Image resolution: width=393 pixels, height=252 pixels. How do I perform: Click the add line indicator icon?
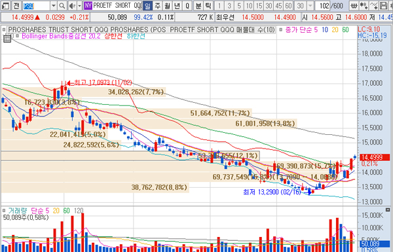[373, 5]
